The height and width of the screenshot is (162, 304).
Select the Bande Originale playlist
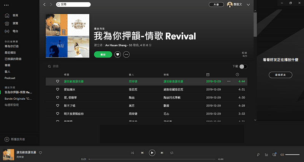18,98
